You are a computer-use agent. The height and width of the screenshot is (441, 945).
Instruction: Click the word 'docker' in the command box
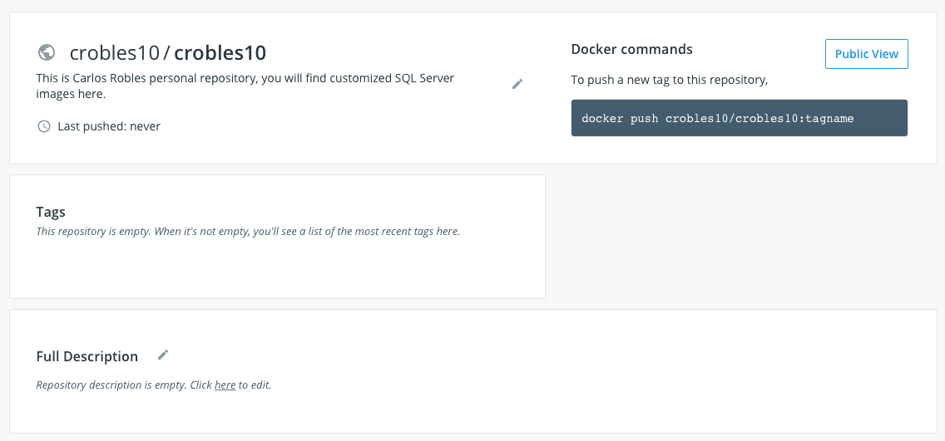point(602,119)
